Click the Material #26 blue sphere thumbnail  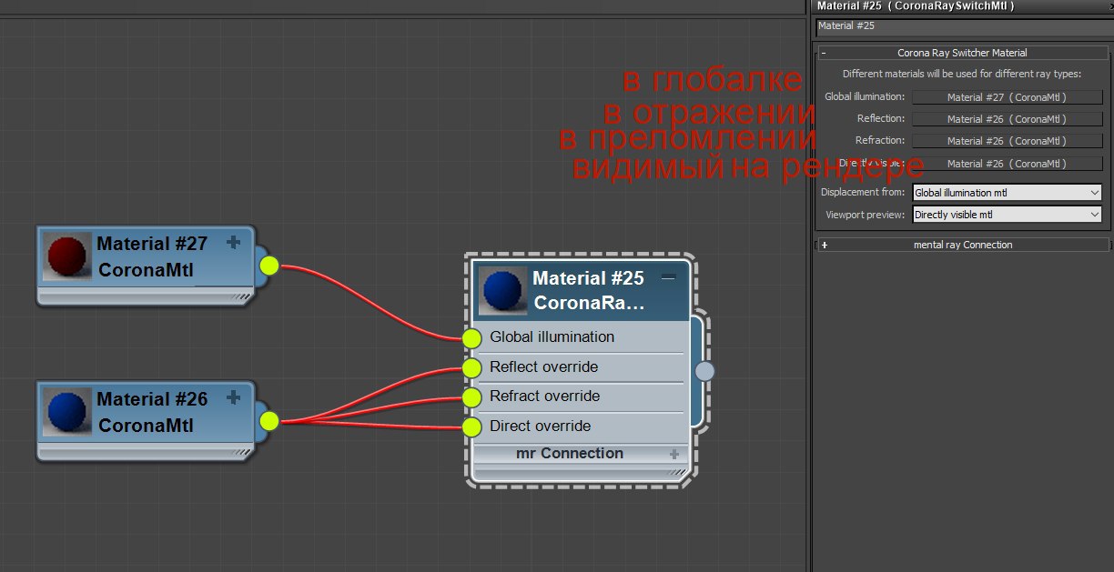[67, 412]
